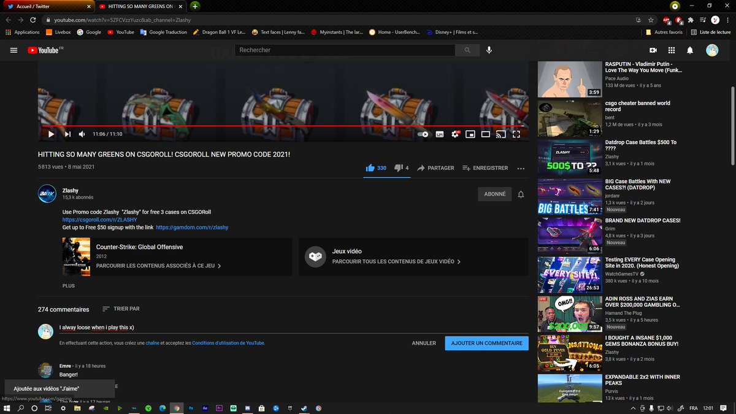Toggle the Zlashy channel notification bell
The height and width of the screenshot is (414, 736).
tap(521, 194)
